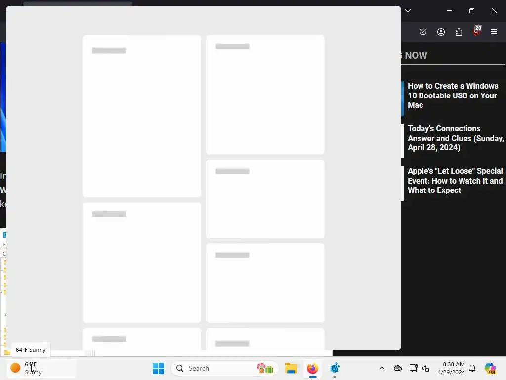Click the Save to Pocket icon
Viewport: 506px width, 380px height.
click(423, 32)
